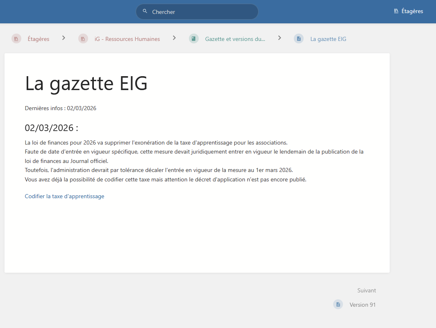Select La gazette EIG breadcrumb text

pyautogui.click(x=328, y=39)
